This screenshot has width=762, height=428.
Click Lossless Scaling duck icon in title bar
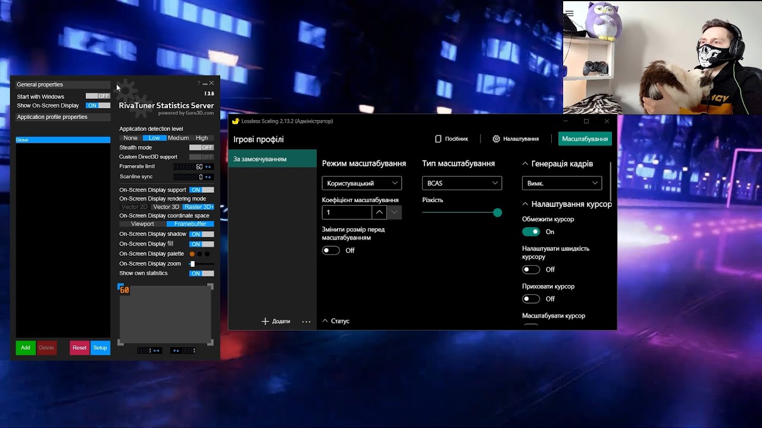236,121
